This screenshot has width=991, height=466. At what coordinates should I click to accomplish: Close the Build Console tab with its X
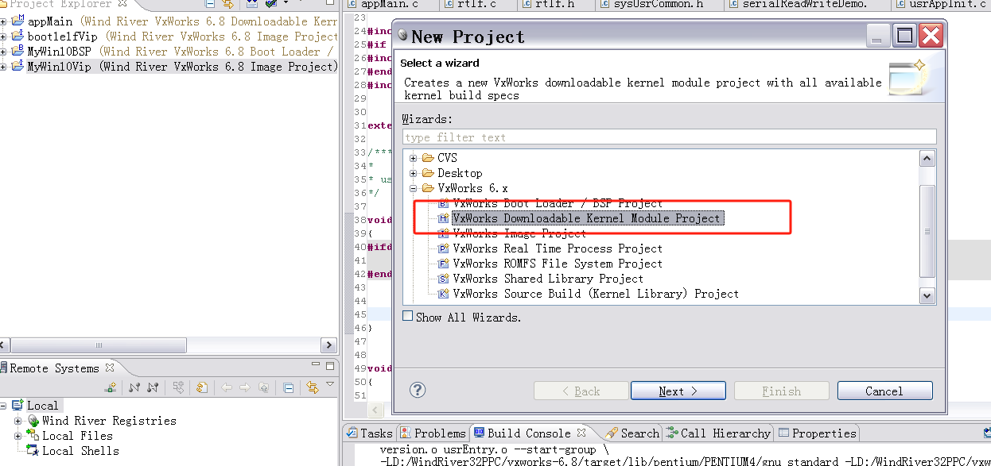(581, 433)
